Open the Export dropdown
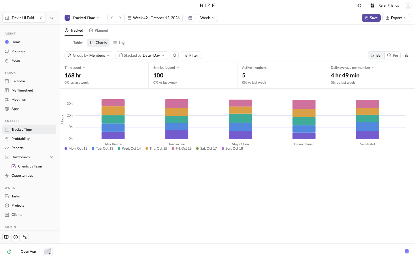 tap(396, 18)
